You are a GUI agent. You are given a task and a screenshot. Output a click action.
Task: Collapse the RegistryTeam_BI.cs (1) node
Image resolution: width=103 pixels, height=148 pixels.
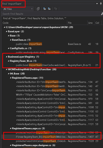(x=9, y=61)
